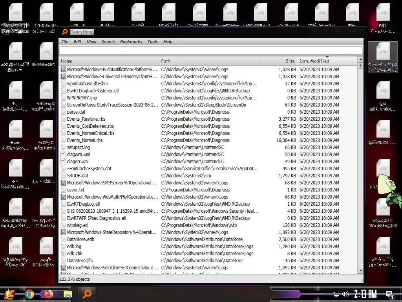Select icon of setupact.log
Viewport: 402px width, 302px height.
pyautogui.click(x=63, y=147)
